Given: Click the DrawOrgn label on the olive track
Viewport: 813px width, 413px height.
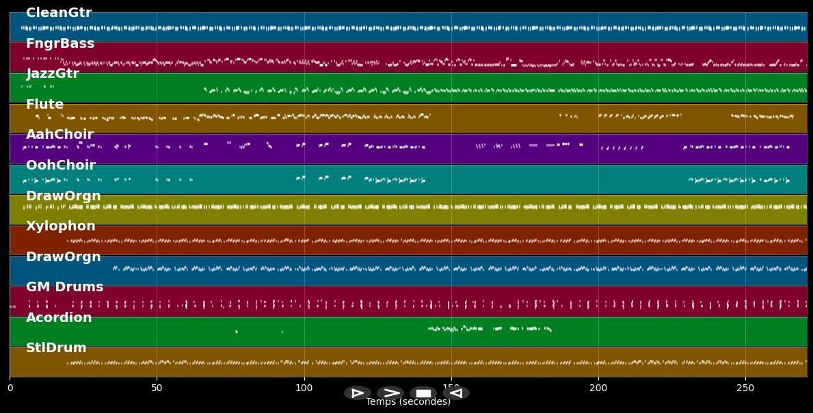Looking at the screenshot, I should [x=64, y=196].
